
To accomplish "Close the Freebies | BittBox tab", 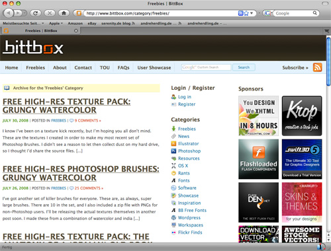I will 76,30.
